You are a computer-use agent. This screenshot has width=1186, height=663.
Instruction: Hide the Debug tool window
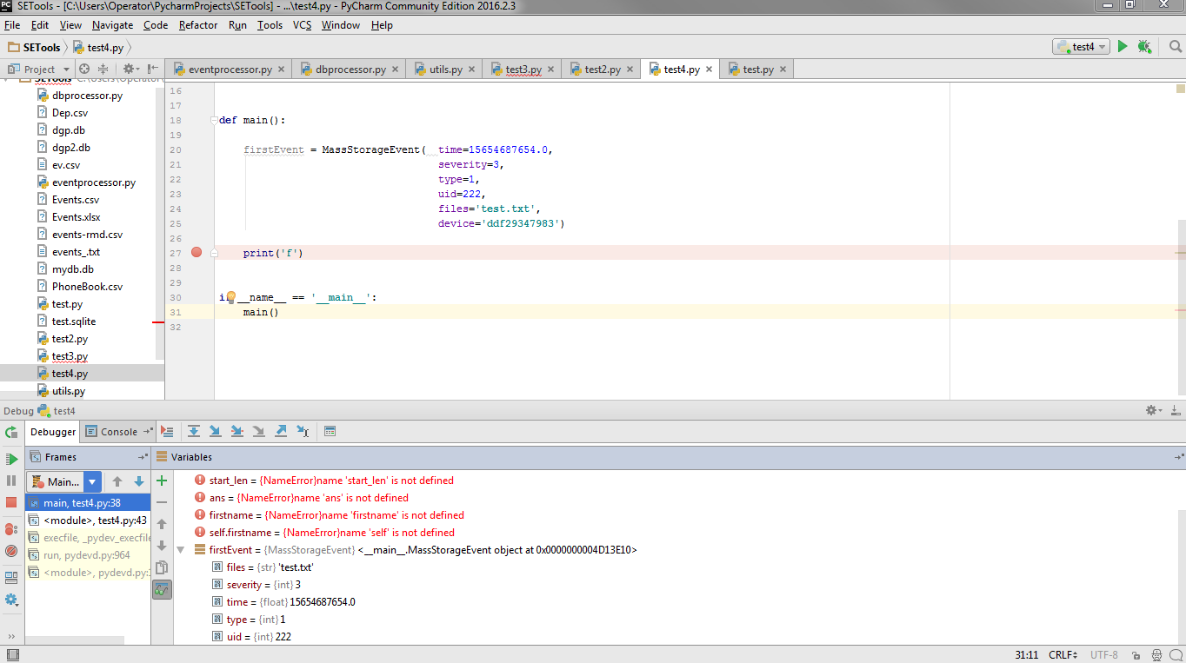click(x=1175, y=410)
